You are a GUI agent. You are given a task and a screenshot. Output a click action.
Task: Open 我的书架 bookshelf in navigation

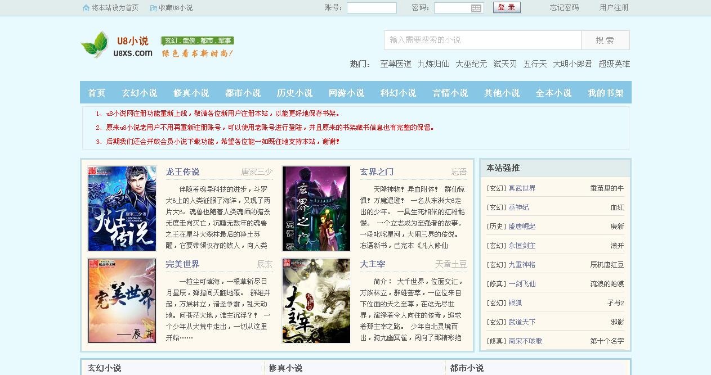coord(606,93)
